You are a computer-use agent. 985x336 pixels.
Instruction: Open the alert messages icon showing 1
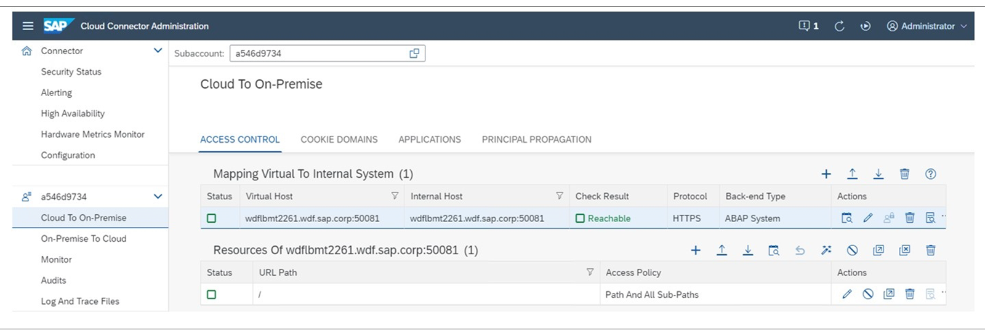[x=808, y=26]
